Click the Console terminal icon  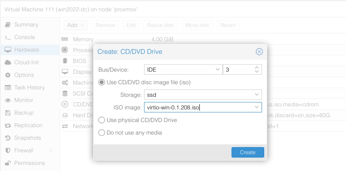coord(8,37)
